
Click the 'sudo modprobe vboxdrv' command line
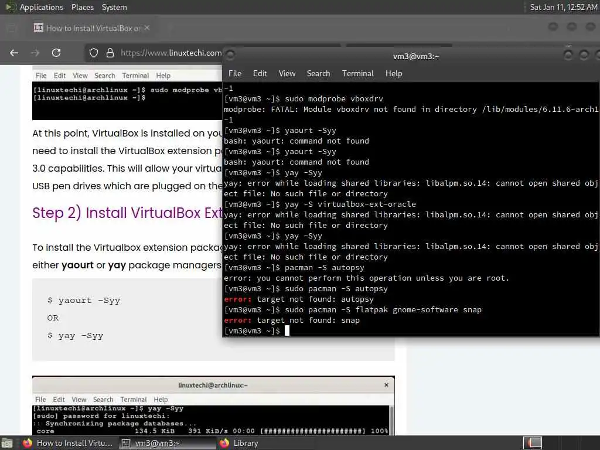pos(304,98)
